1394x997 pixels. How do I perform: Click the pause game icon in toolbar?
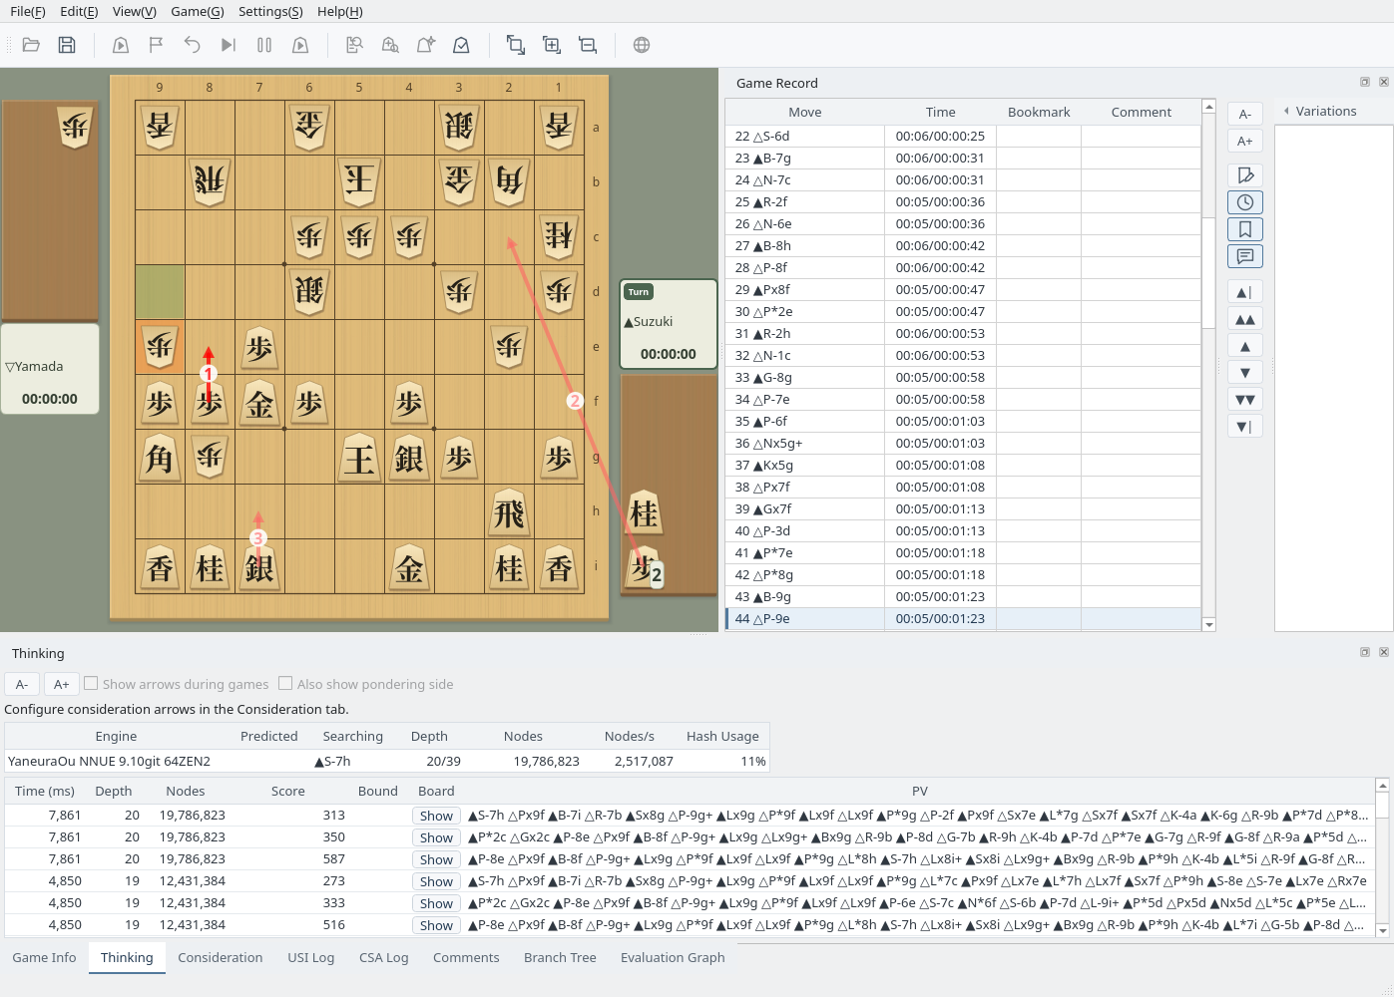coord(264,45)
